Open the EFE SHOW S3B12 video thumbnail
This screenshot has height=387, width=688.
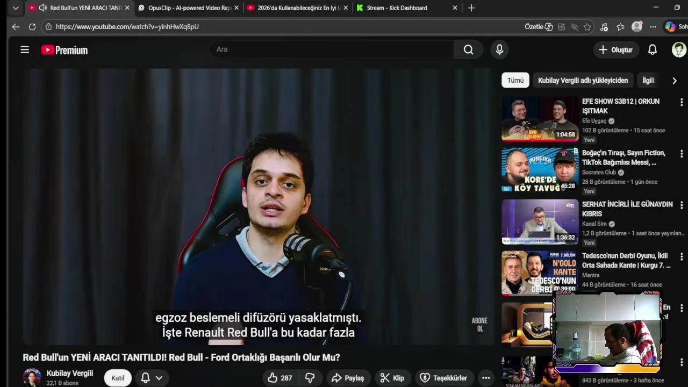click(x=540, y=119)
